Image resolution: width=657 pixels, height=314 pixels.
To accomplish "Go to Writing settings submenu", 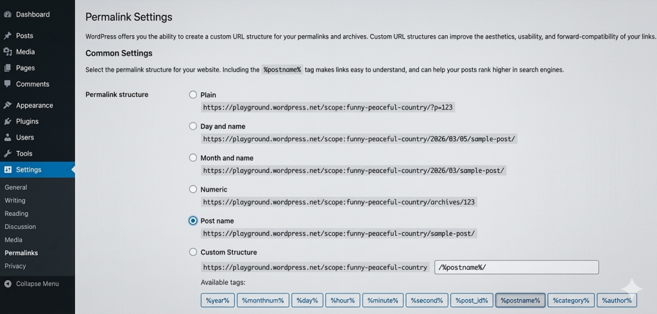I will click(x=15, y=201).
